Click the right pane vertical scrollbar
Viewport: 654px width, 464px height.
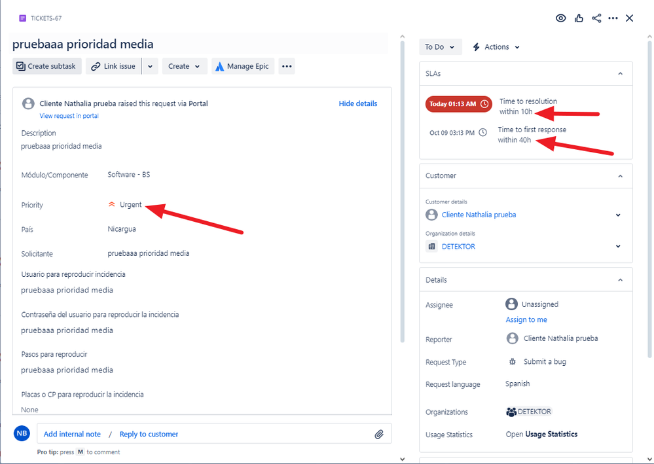[x=649, y=199]
